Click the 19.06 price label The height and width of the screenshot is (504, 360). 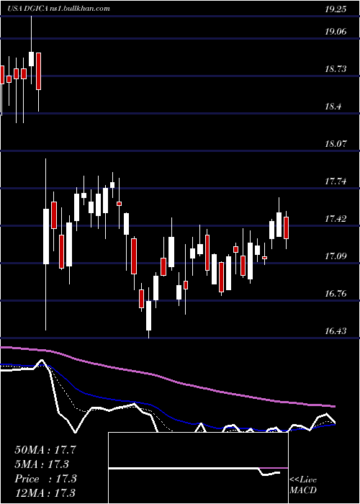(336, 32)
